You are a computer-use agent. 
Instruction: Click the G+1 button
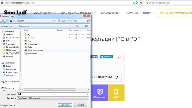click(x=119, y=57)
